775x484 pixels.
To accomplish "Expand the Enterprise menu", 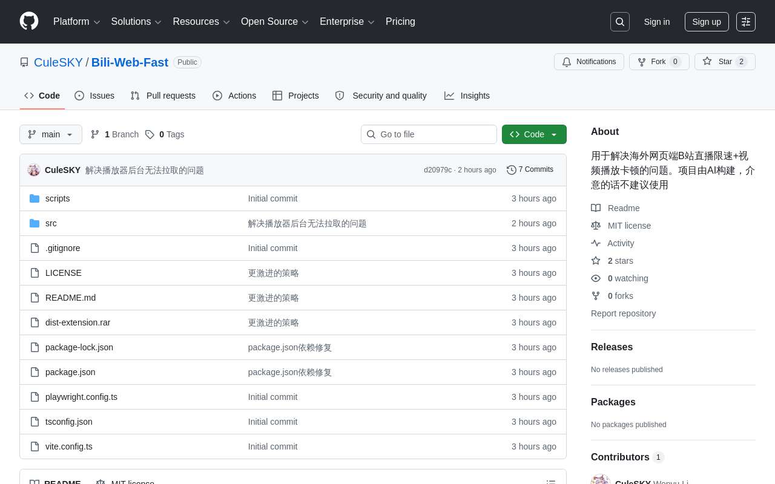I will (347, 22).
